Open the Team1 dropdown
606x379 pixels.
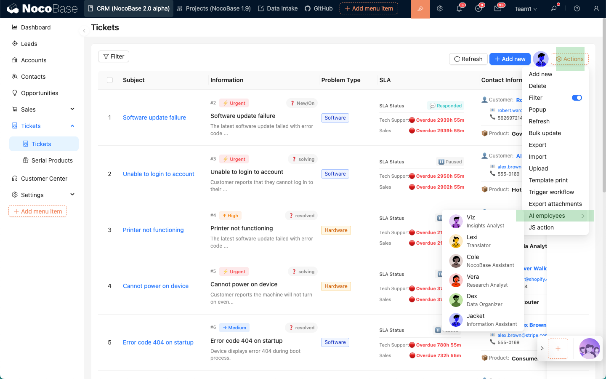tap(526, 9)
